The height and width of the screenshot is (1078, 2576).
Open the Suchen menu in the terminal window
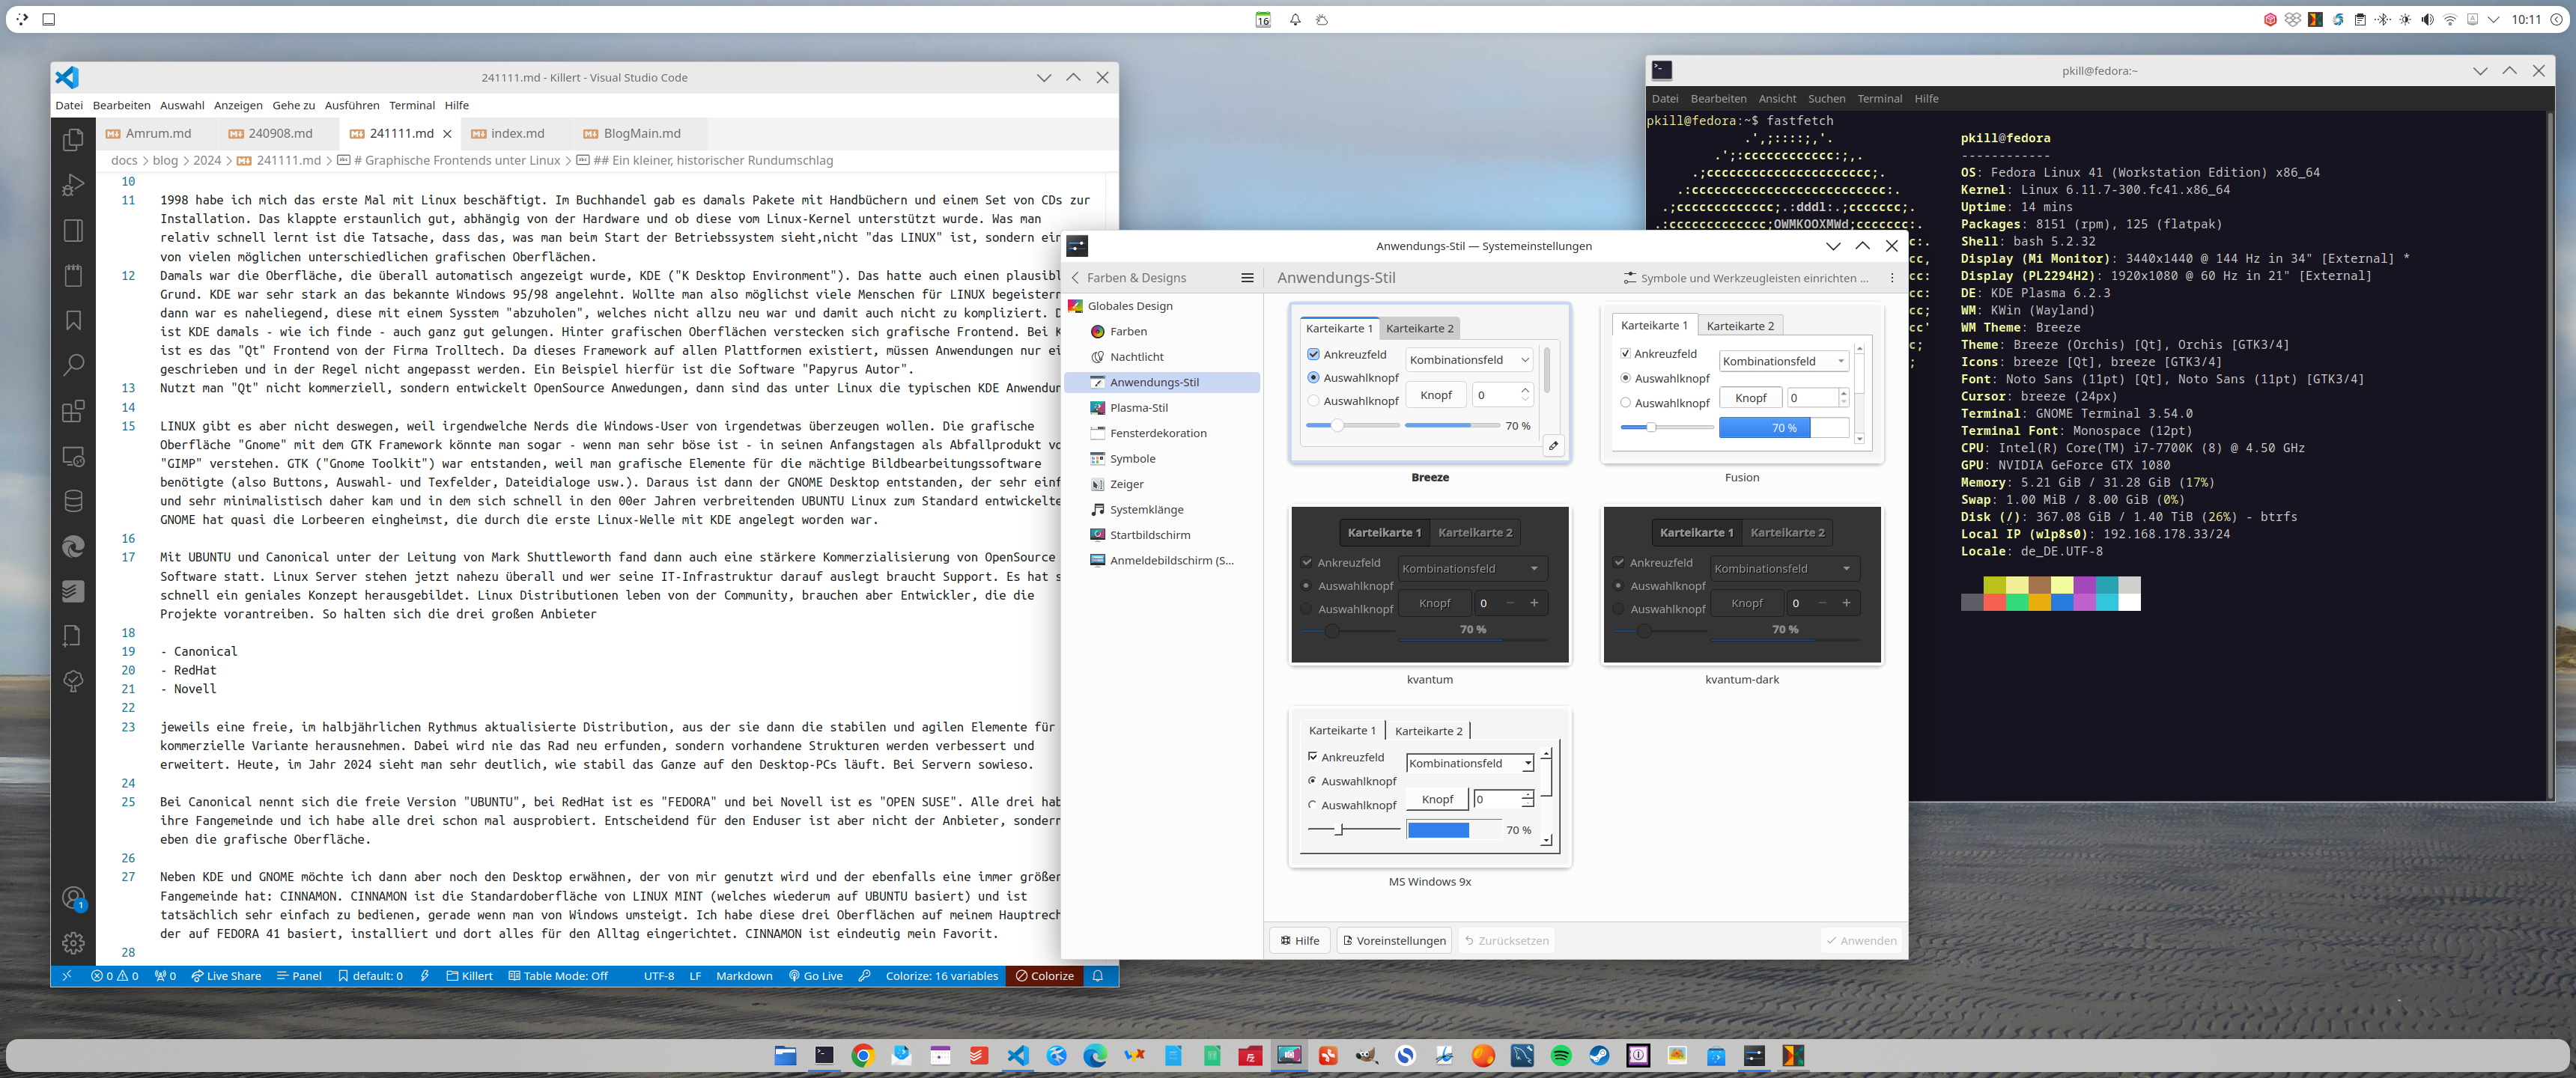click(x=1826, y=99)
